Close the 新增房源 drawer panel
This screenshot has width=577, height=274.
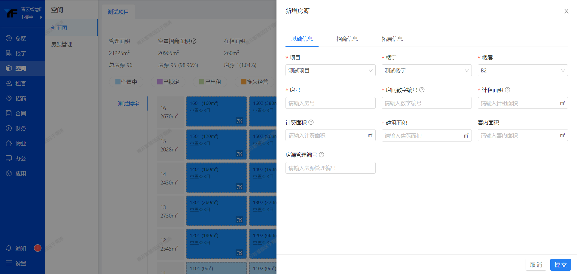coord(566,11)
